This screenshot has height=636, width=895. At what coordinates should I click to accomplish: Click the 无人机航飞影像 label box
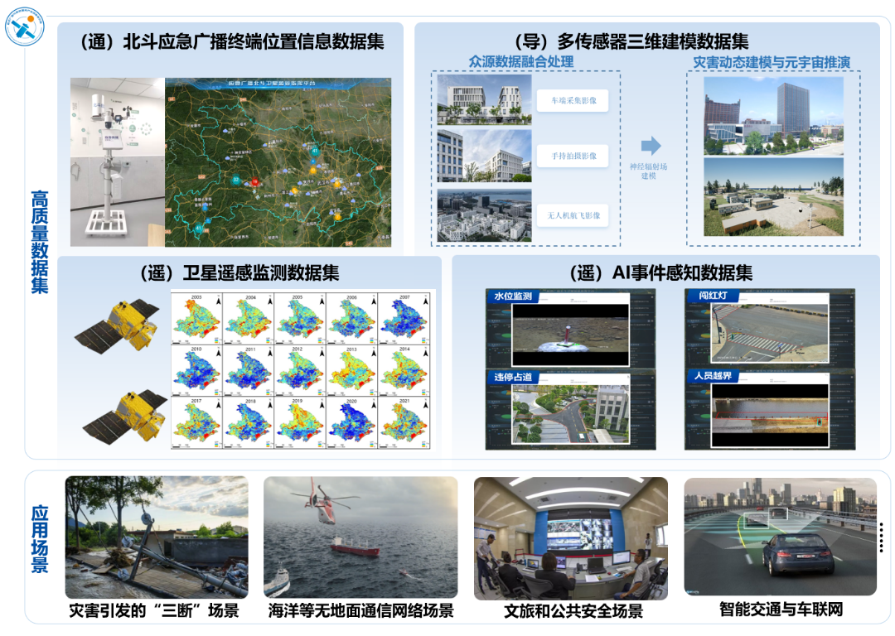(x=573, y=215)
